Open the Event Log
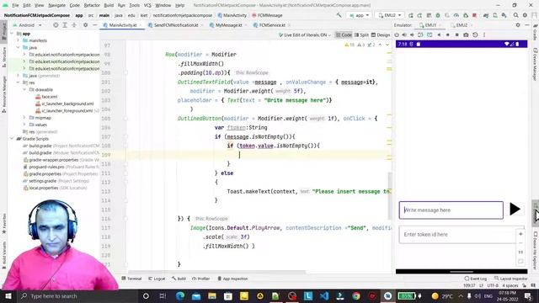539x303 pixels. [x=475, y=279]
